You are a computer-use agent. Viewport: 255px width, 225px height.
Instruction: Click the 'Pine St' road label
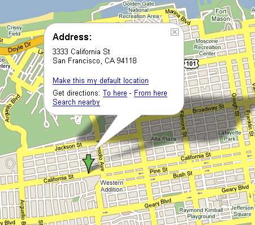point(158,171)
